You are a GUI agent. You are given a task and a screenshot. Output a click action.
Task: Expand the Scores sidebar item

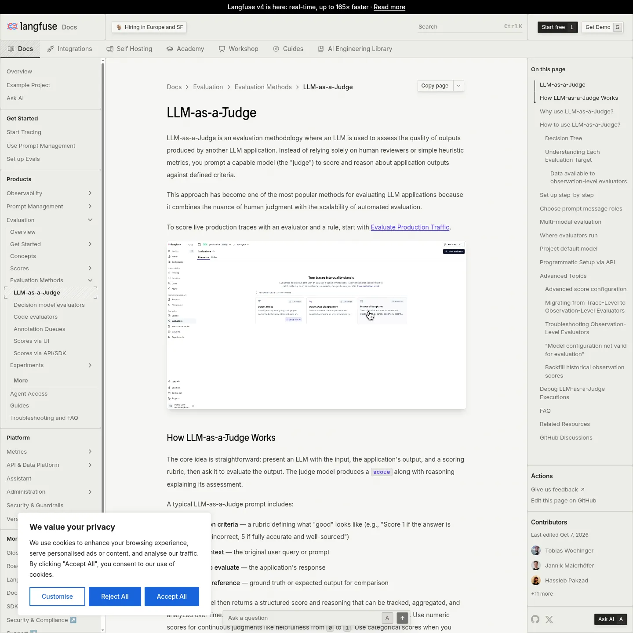pos(90,268)
